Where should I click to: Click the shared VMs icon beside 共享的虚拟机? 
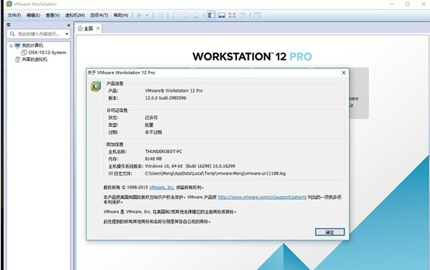[17, 59]
